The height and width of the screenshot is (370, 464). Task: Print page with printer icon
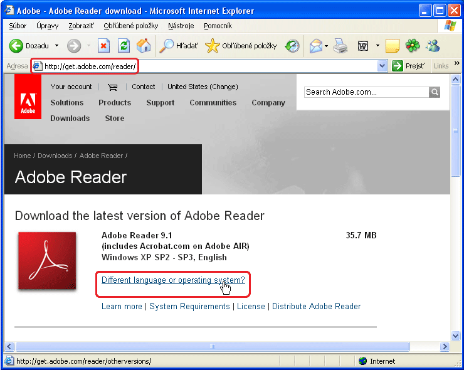[x=340, y=46]
